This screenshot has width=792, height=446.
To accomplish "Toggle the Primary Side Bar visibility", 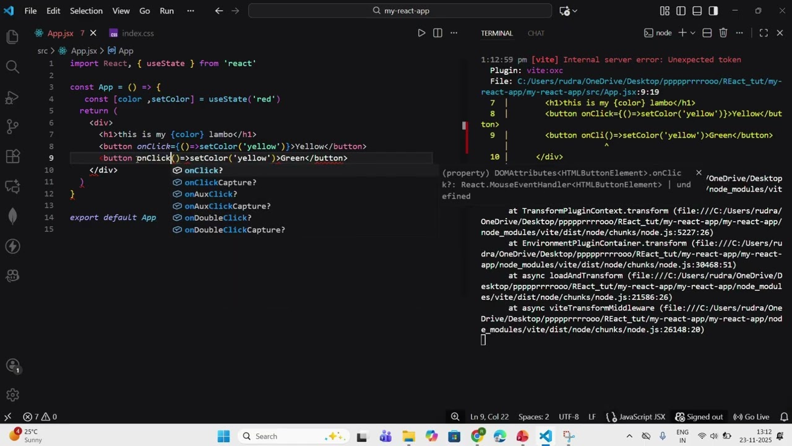I will pyautogui.click(x=681, y=11).
